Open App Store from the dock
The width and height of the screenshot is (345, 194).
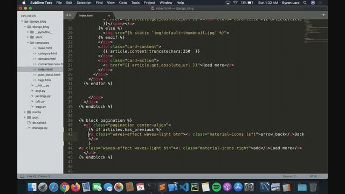click(238, 187)
